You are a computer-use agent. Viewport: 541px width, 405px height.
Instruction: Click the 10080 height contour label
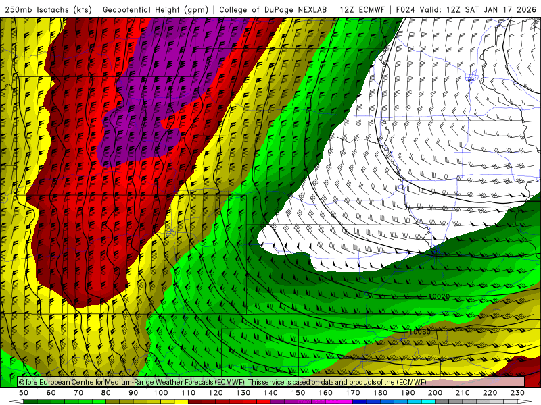[420, 332]
